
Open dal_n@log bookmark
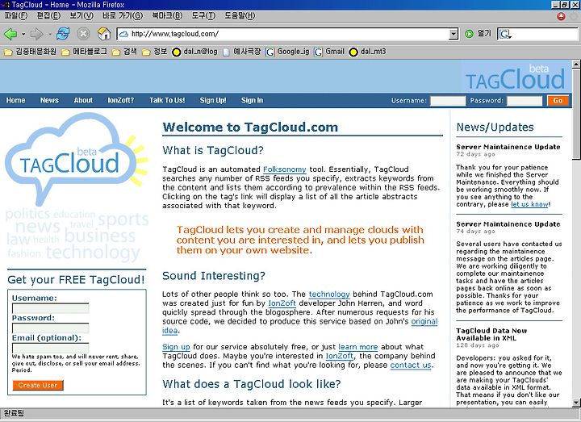pos(195,52)
